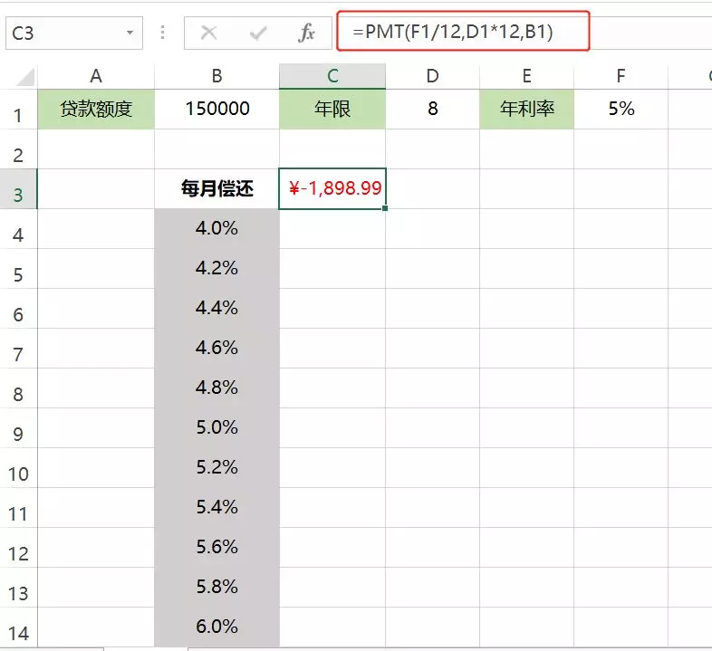Select column A header

[96, 76]
